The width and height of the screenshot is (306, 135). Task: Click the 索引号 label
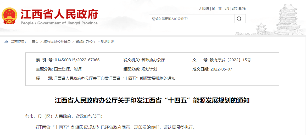(45, 60)
